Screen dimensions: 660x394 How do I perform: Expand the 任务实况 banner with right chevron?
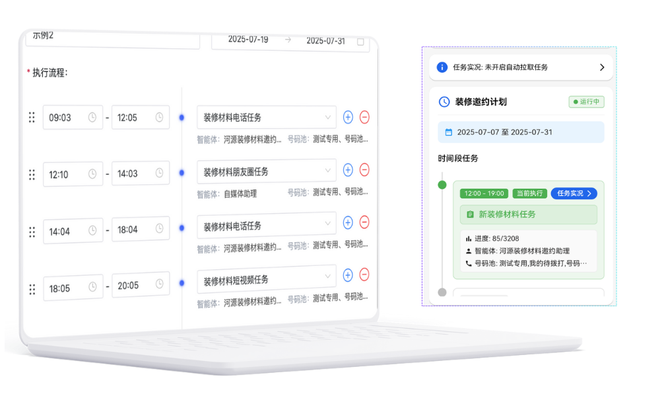click(601, 67)
